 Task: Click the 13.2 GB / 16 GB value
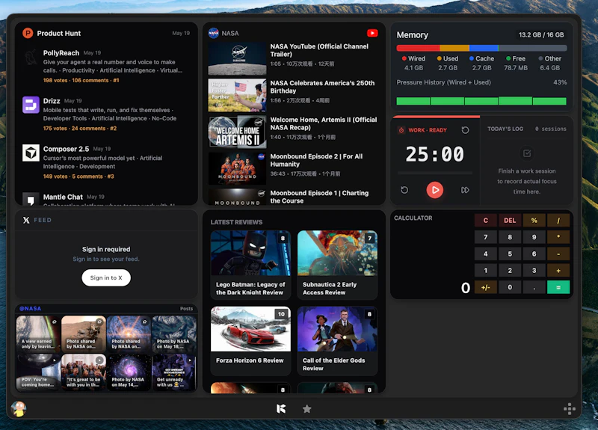coord(541,34)
